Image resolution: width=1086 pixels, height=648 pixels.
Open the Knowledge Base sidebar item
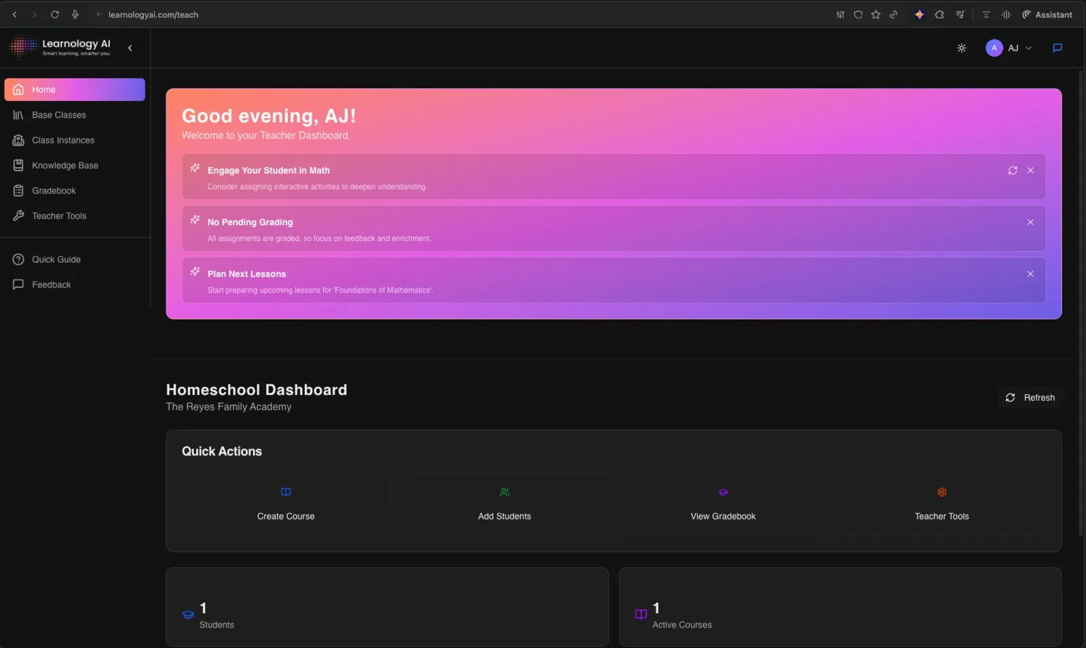pos(75,166)
